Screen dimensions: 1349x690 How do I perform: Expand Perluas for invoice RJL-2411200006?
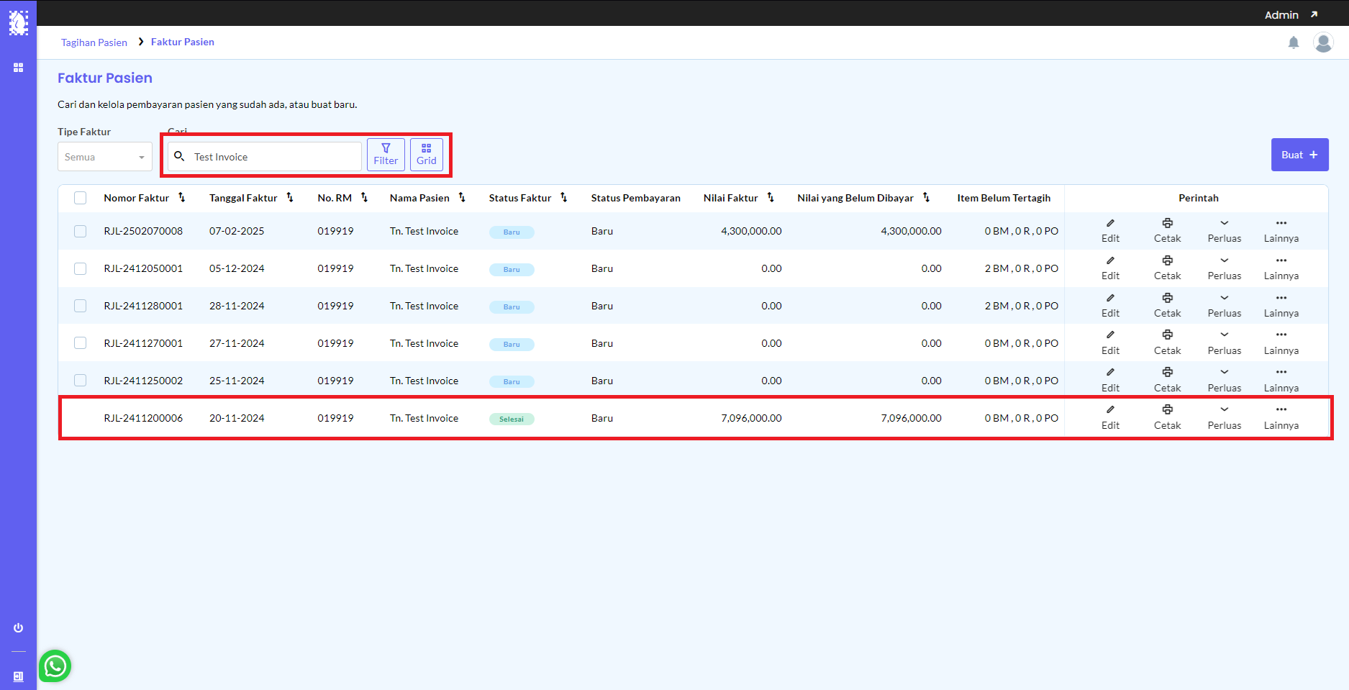(x=1225, y=418)
